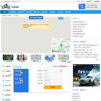Select 国际机票 in the blue menu

tap(18, 71)
